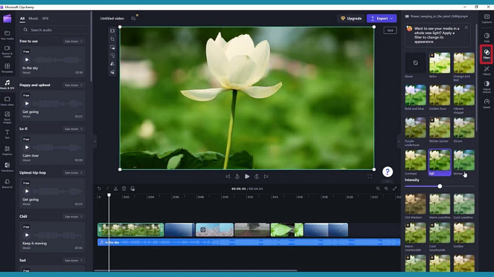Open the Brand kit sidebar section

tap(7, 183)
